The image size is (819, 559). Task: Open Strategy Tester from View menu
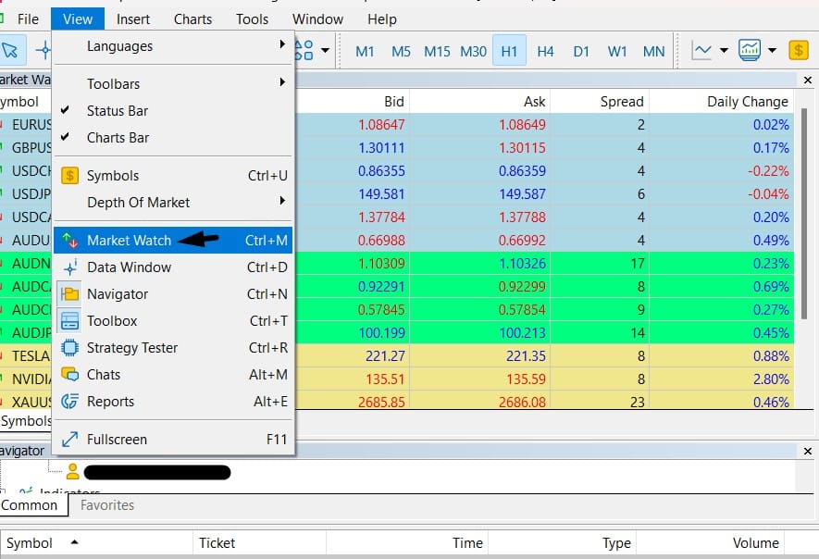click(173, 347)
